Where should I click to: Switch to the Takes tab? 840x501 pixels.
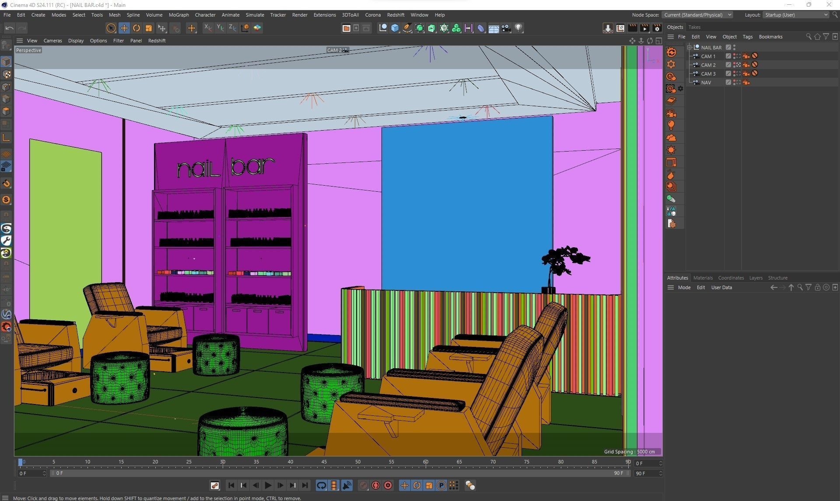[x=694, y=27]
